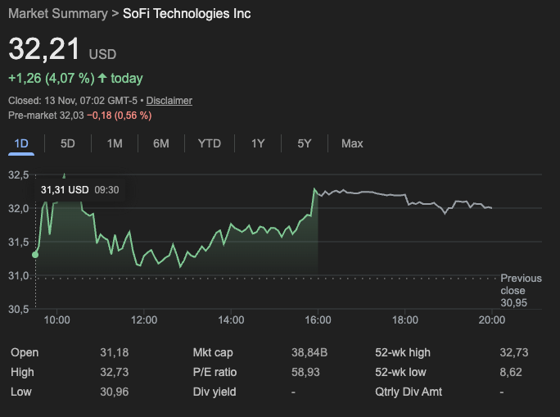Open the Disclaimer link
This screenshot has width=560, height=417.
pyautogui.click(x=169, y=101)
